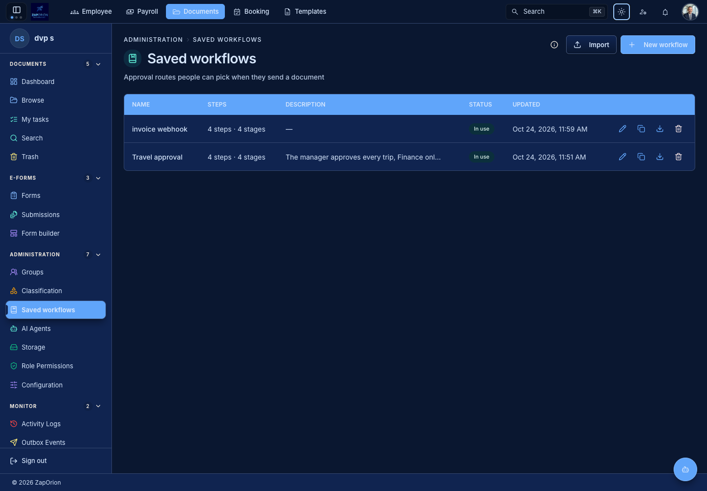Click the Saved workflows page title icon
707x491 pixels.
click(x=133, y=58)
